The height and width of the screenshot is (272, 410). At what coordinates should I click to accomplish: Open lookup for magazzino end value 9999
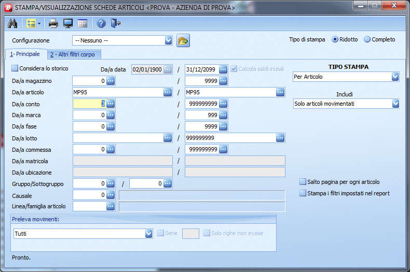[x=223, y=81]
